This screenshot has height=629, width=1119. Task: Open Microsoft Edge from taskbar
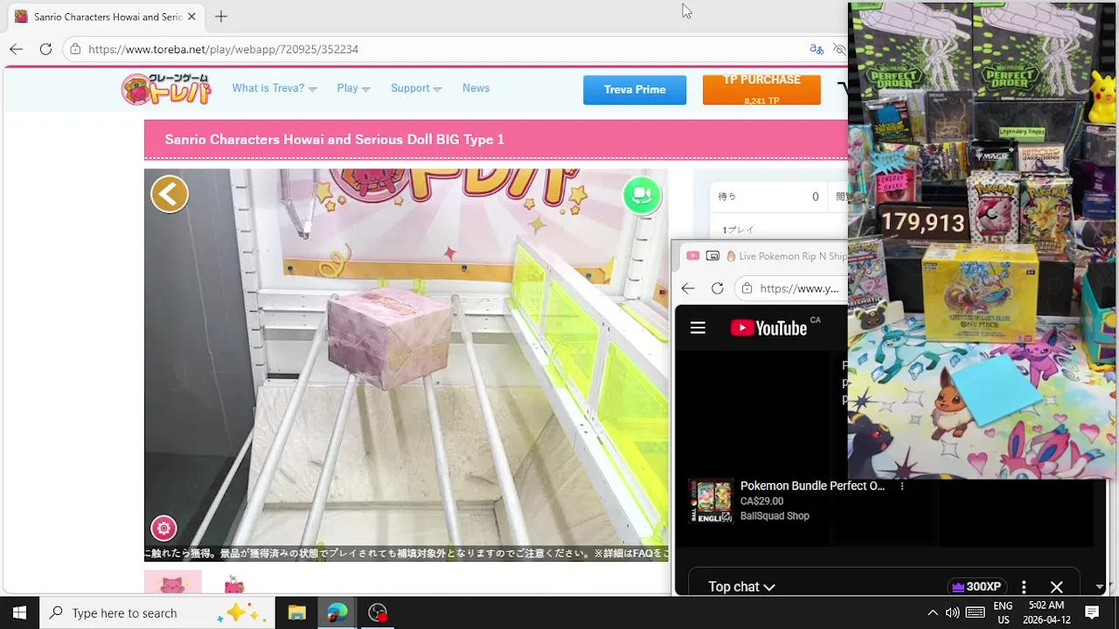(337, 612)
